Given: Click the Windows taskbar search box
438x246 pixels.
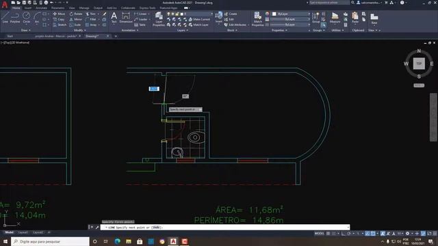Looking at the screenshot, I should click(x=50, y=241).
